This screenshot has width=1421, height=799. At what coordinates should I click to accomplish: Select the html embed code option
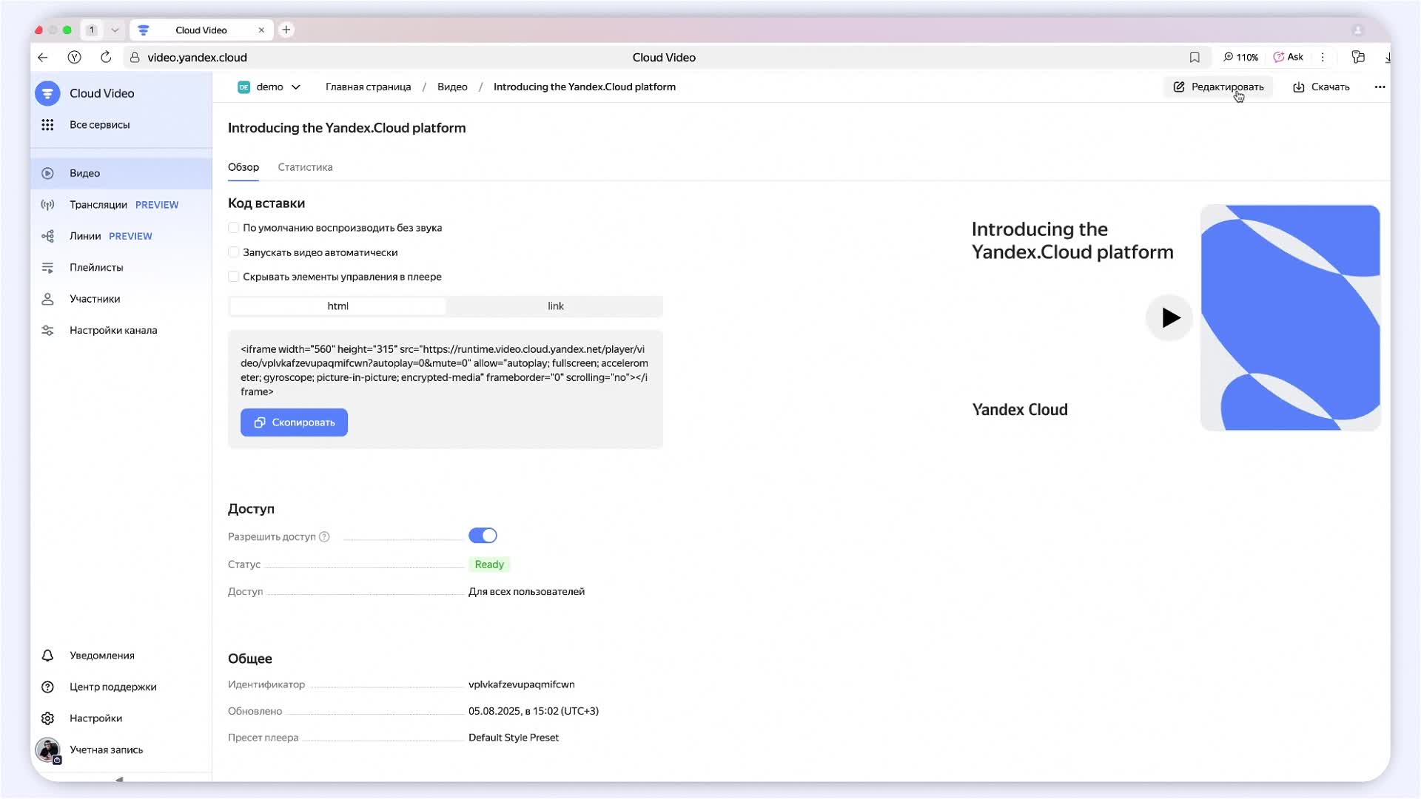tap(337, 306)
